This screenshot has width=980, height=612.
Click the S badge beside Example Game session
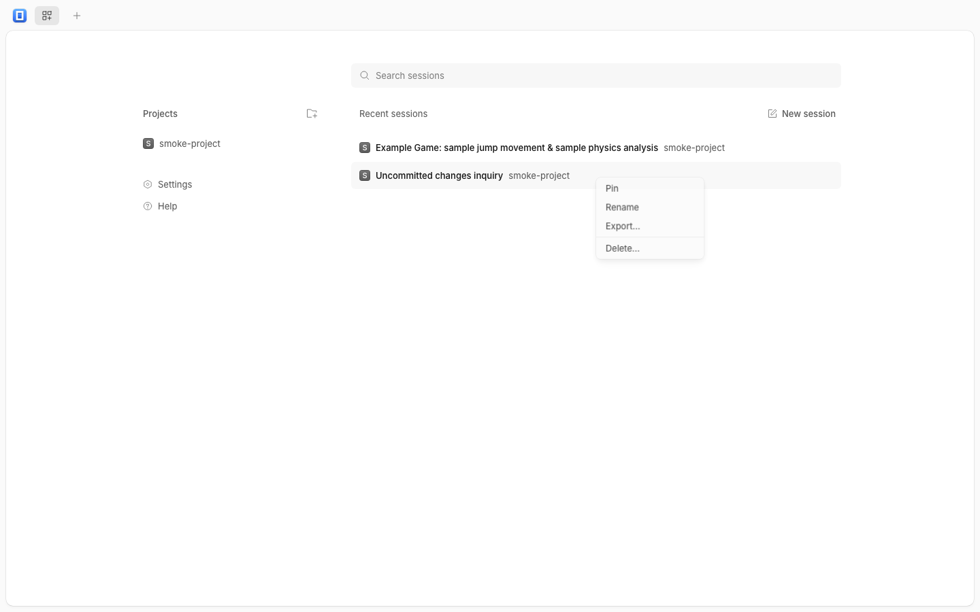[x=365, y=148]
